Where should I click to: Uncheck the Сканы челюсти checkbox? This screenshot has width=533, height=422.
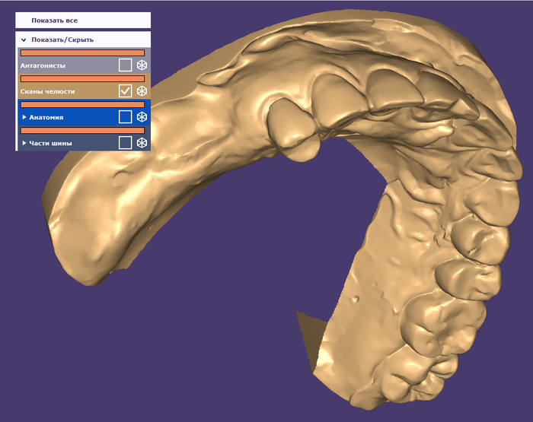[x=126, y=91]
